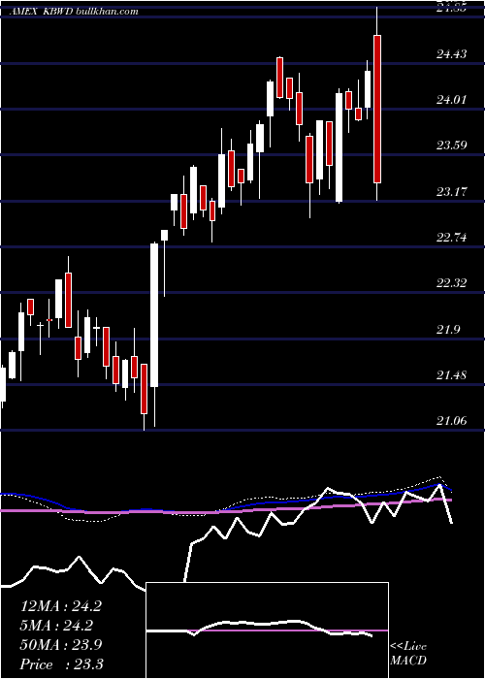Click the 24.43 price axis label
This screenshot has height=679, width=485.
pyautogui.click(x=452, y=54)
